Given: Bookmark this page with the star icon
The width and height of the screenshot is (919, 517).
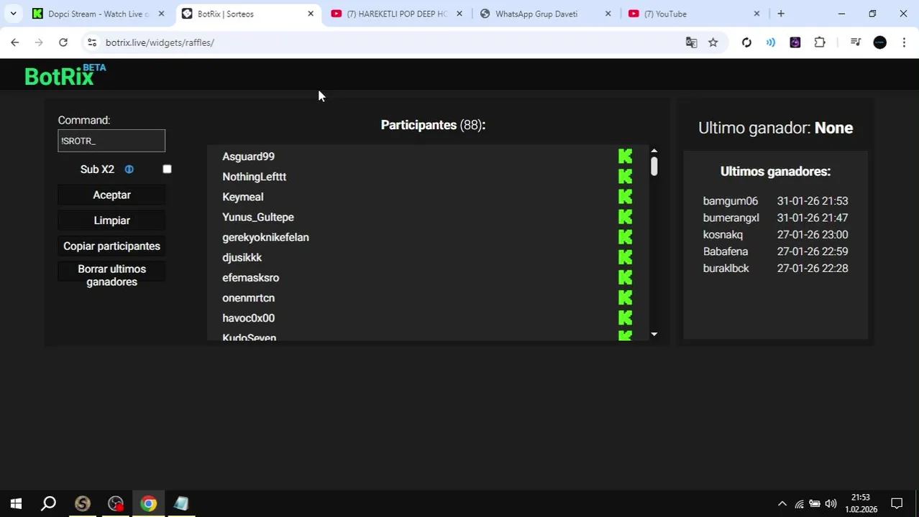Looking at the screenshot, I should [x=713, y=42].
